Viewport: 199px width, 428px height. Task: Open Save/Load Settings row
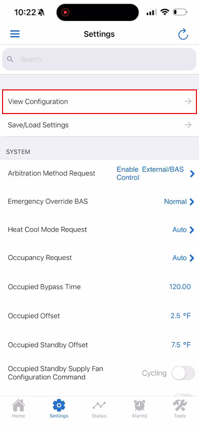tap(99, 125)
